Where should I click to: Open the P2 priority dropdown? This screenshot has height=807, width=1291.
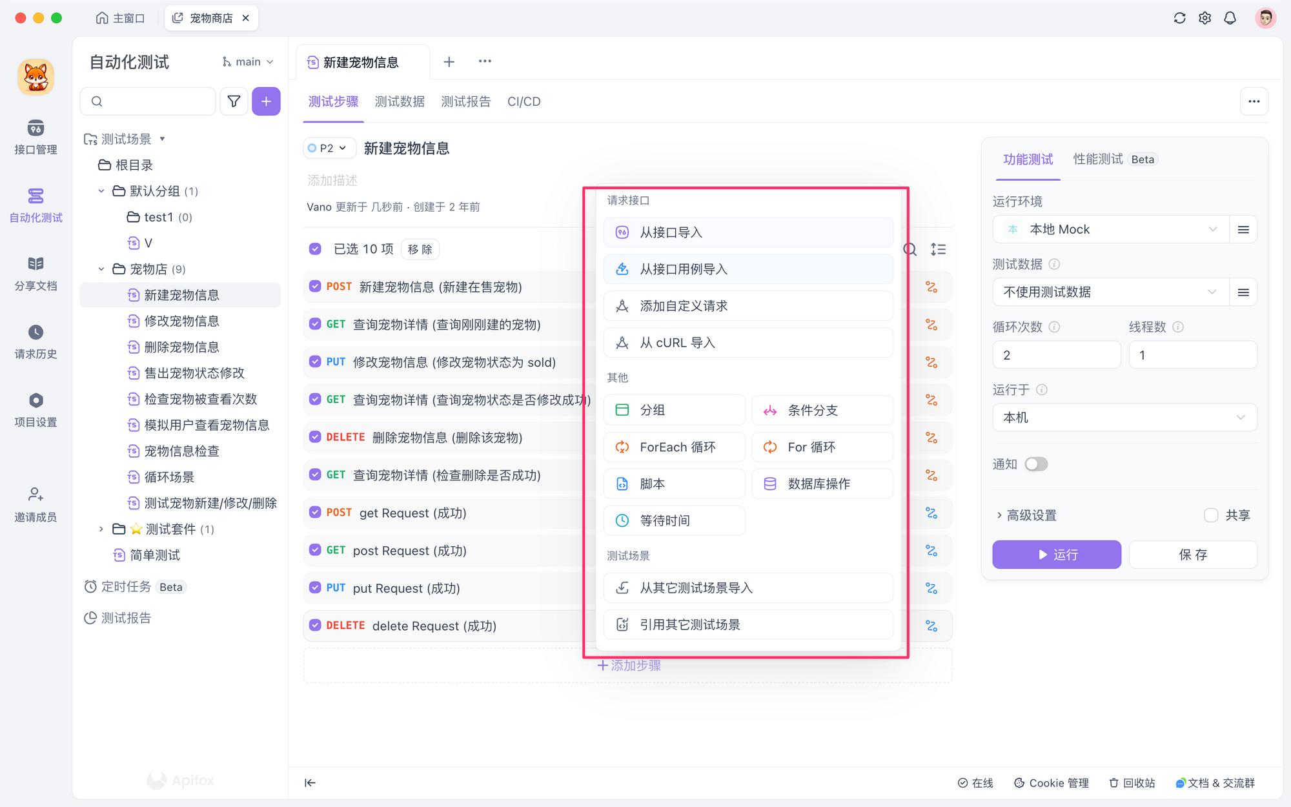click(329, 148)
